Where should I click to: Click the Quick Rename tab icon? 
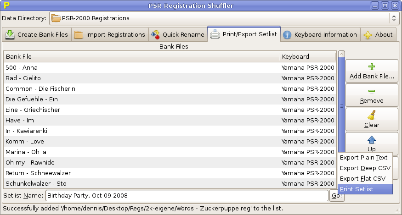pyautogui.click(x=155, y=35)
